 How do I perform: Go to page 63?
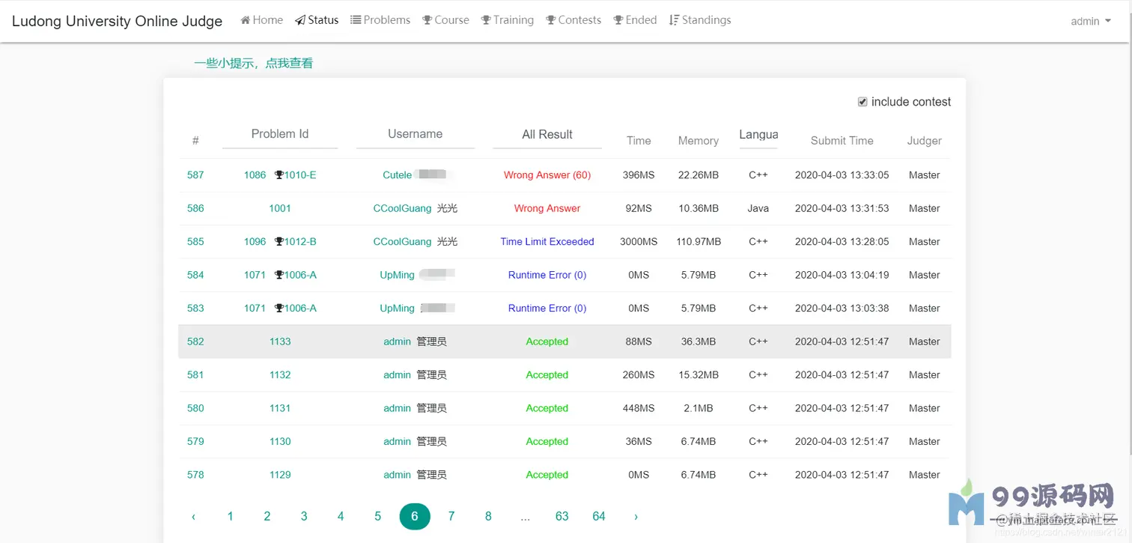(x=562, y=517)
